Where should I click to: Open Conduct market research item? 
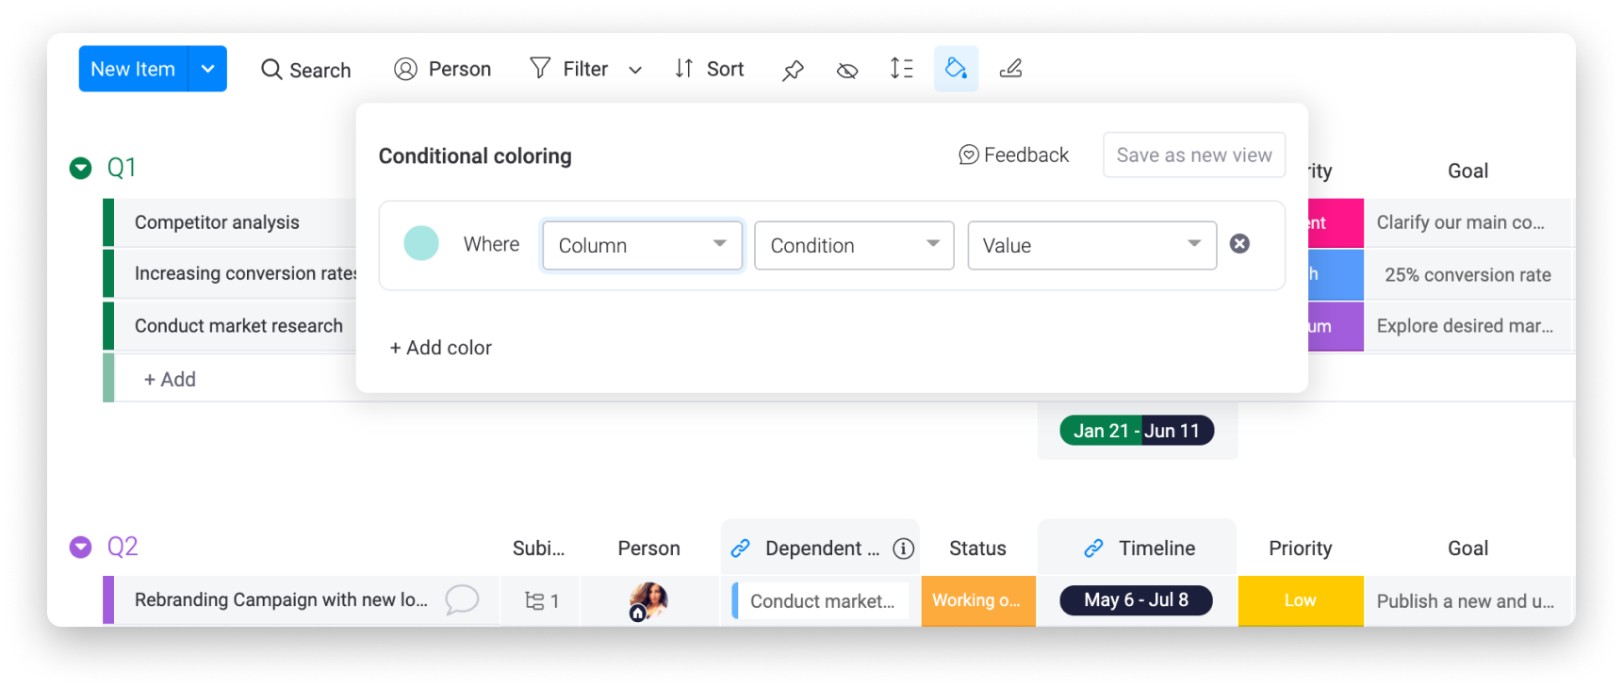pyautogui.click(x=238, y=326)
